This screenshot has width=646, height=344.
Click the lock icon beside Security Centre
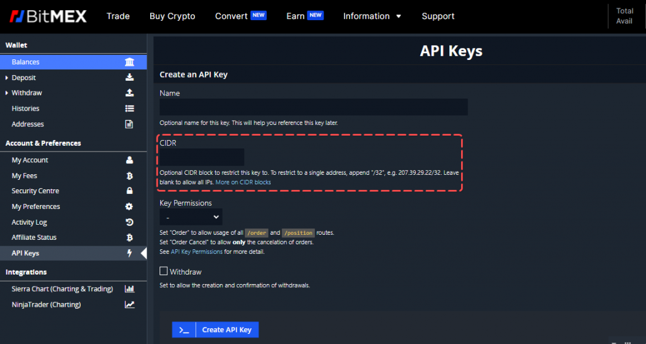tap(129, 191)
